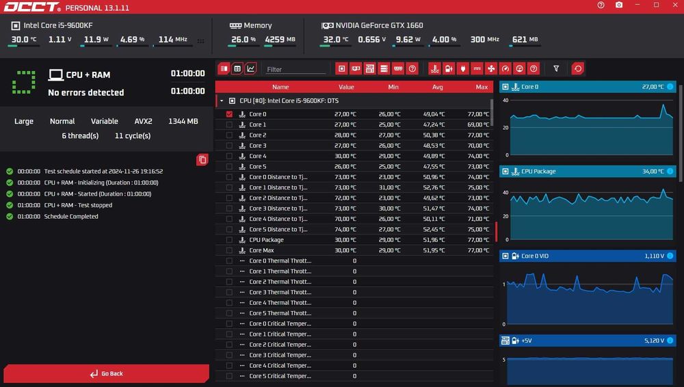
Task: Show power plug sensors only
Action: click(463, 68)
